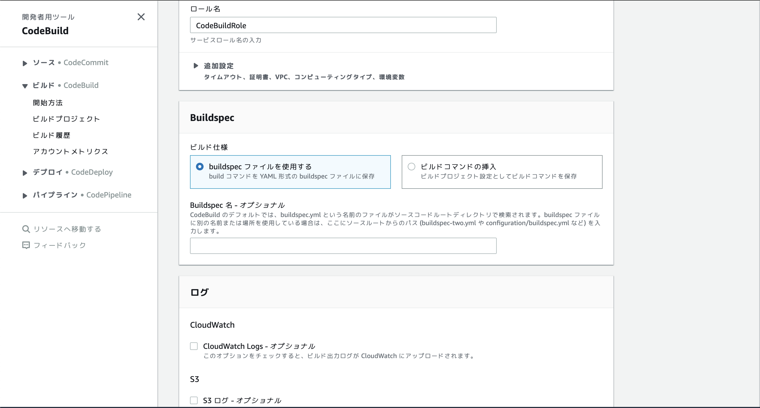The image size is (760, 408).
Task: Expand the ソース CodeCommit section
Action: coord(25,63)
